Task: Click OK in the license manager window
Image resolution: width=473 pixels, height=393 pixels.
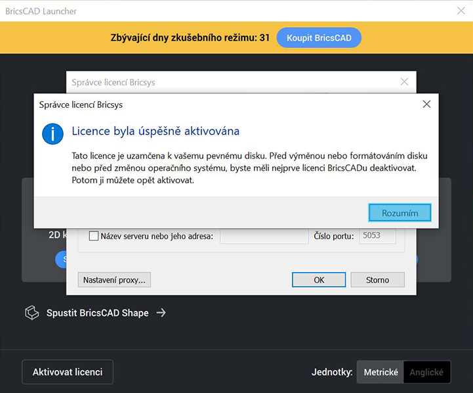Action: click(319, 280)
